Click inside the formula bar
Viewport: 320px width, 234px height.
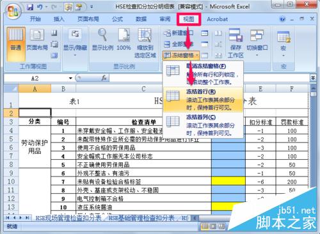coord(209,78)
